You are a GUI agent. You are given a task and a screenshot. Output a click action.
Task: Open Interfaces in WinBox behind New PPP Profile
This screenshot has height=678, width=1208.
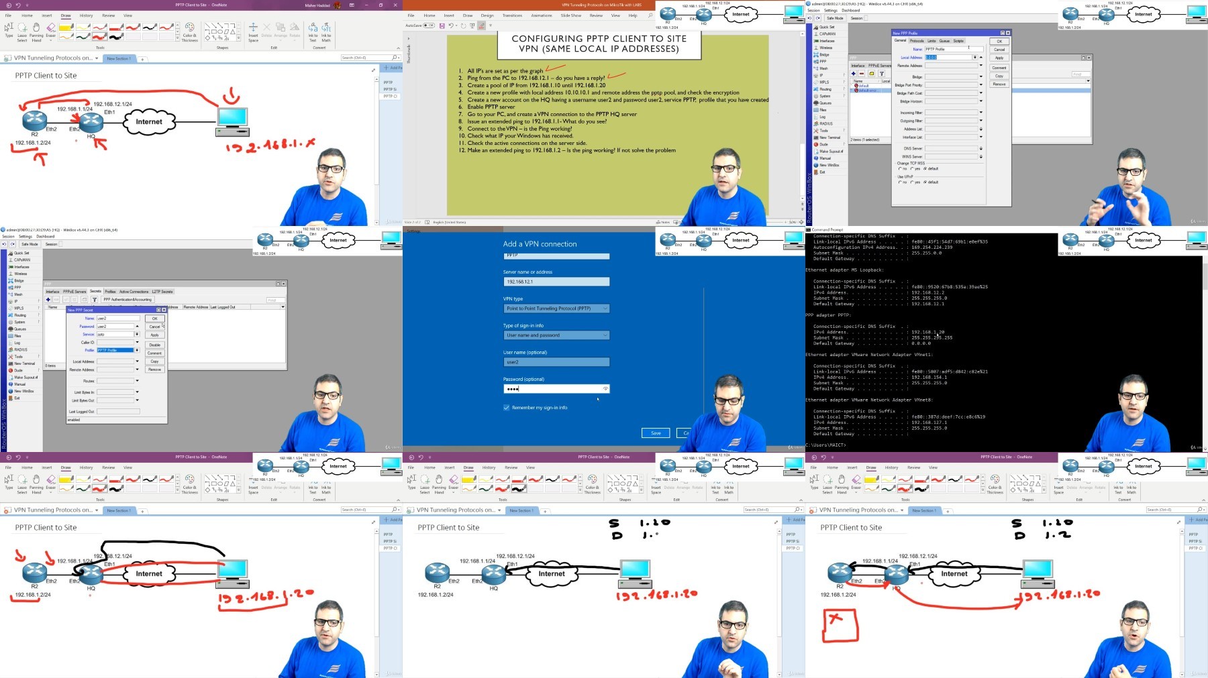click(x=827, y=41)
